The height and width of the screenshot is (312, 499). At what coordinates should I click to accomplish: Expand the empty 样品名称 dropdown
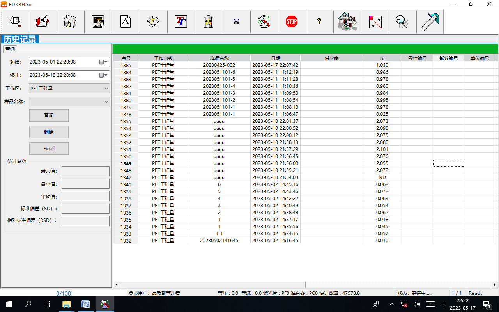106,102
